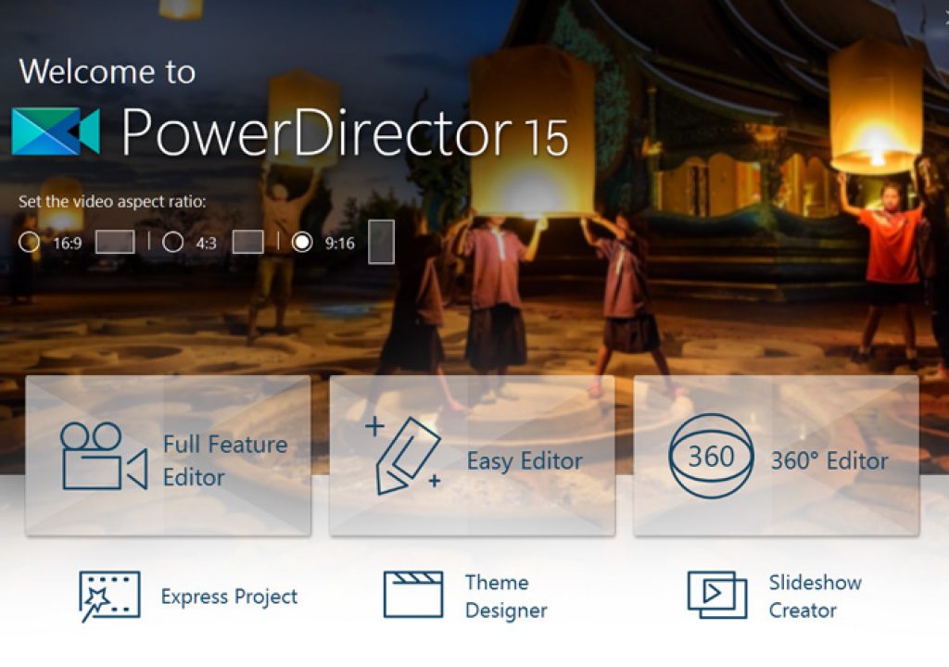
Task: Click the film camera icon for Full Feature Editor
Action: pyautogui.click(x=104, y=456)
